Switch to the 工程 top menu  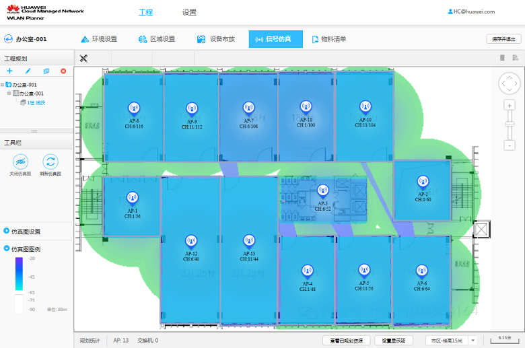pos(145,13)
